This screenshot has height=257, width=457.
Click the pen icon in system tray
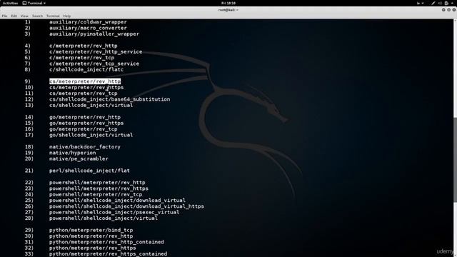[433, 3]
